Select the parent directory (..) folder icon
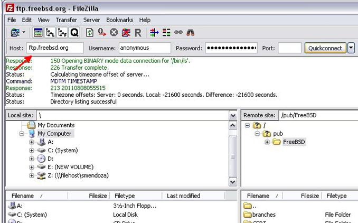This screenshot has height=223, width=358. (248, 206)
